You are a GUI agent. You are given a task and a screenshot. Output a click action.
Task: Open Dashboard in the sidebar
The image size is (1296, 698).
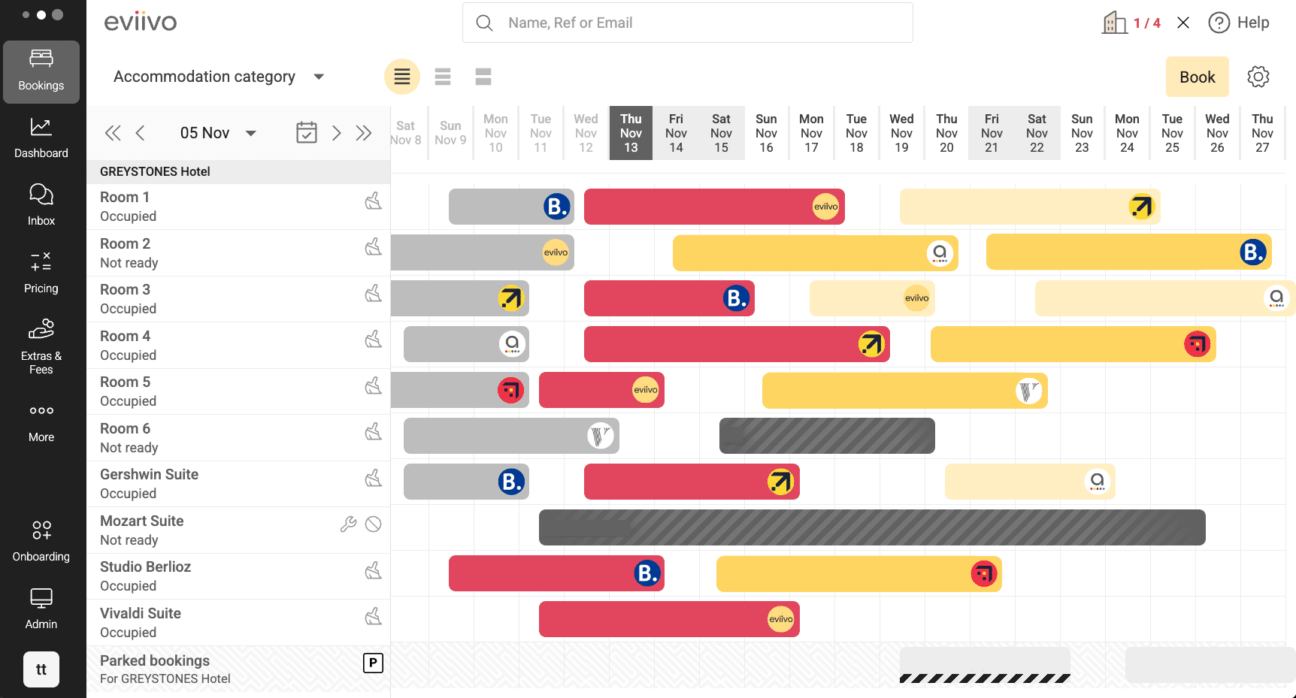click(x=41, y=137)
